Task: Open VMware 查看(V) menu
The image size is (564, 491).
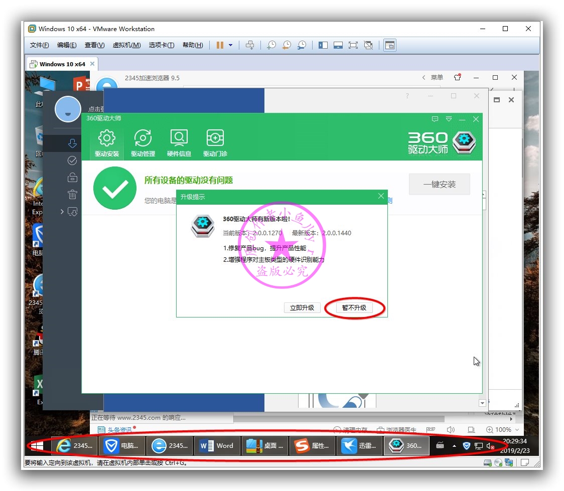Action: point(94,45)
